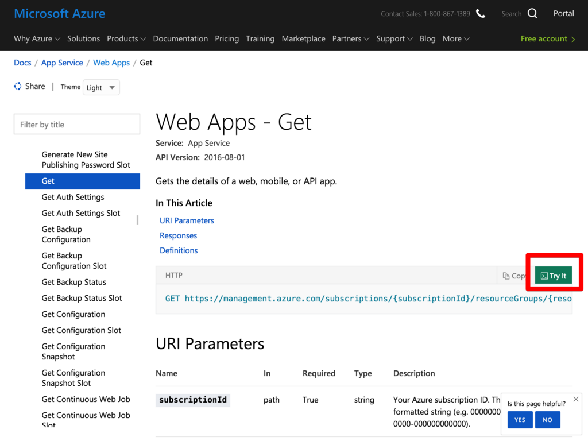
Task: Click the Free account arrow
Action: point(573,39)
